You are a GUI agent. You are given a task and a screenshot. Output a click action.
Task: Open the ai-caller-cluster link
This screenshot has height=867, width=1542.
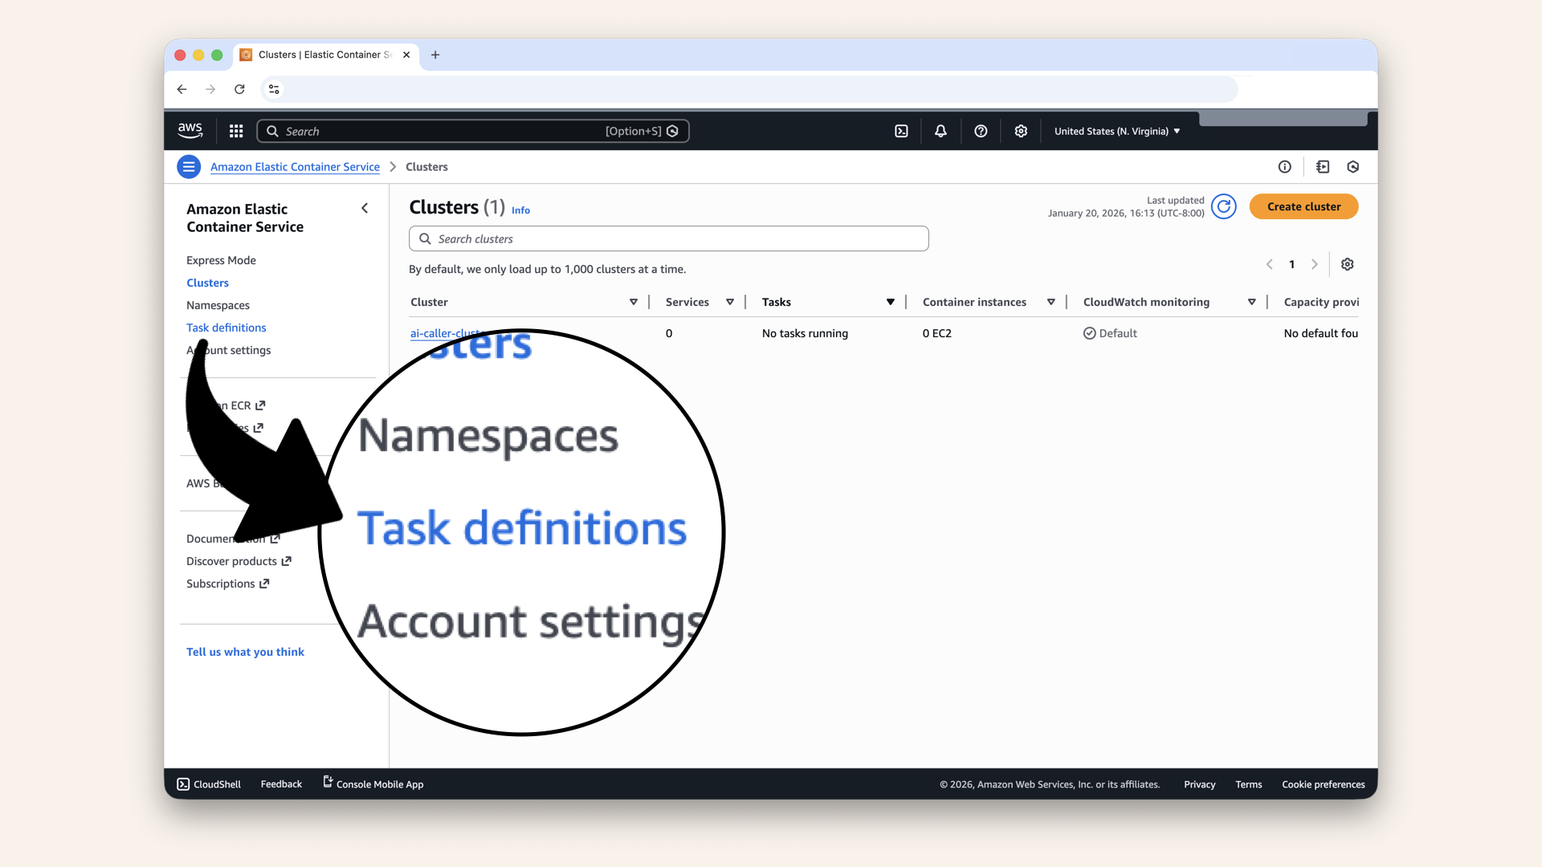click(x=444, y=333)
